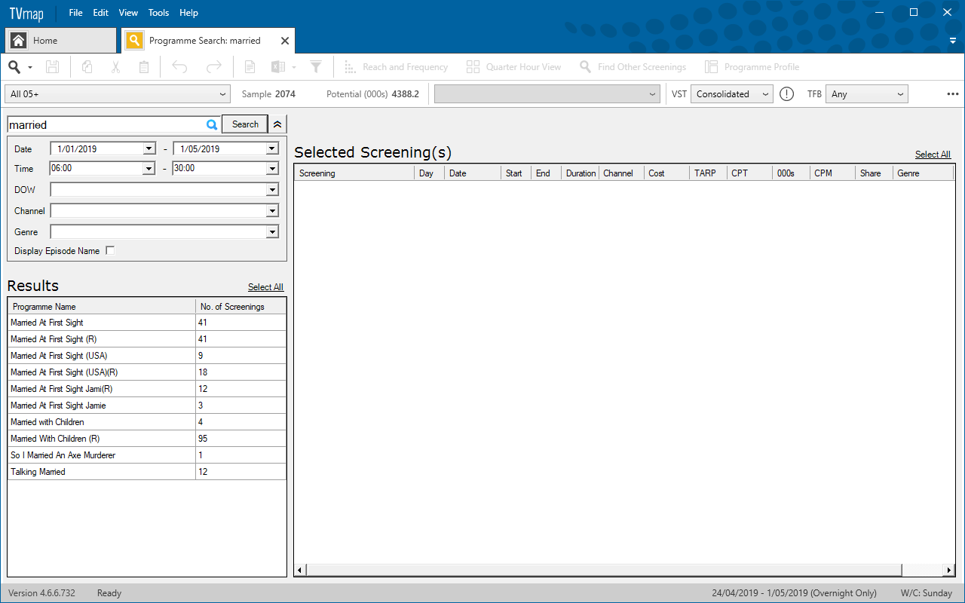Open the Help menu
This screenshot has width=965, height=603.
[x=189, y=13]
